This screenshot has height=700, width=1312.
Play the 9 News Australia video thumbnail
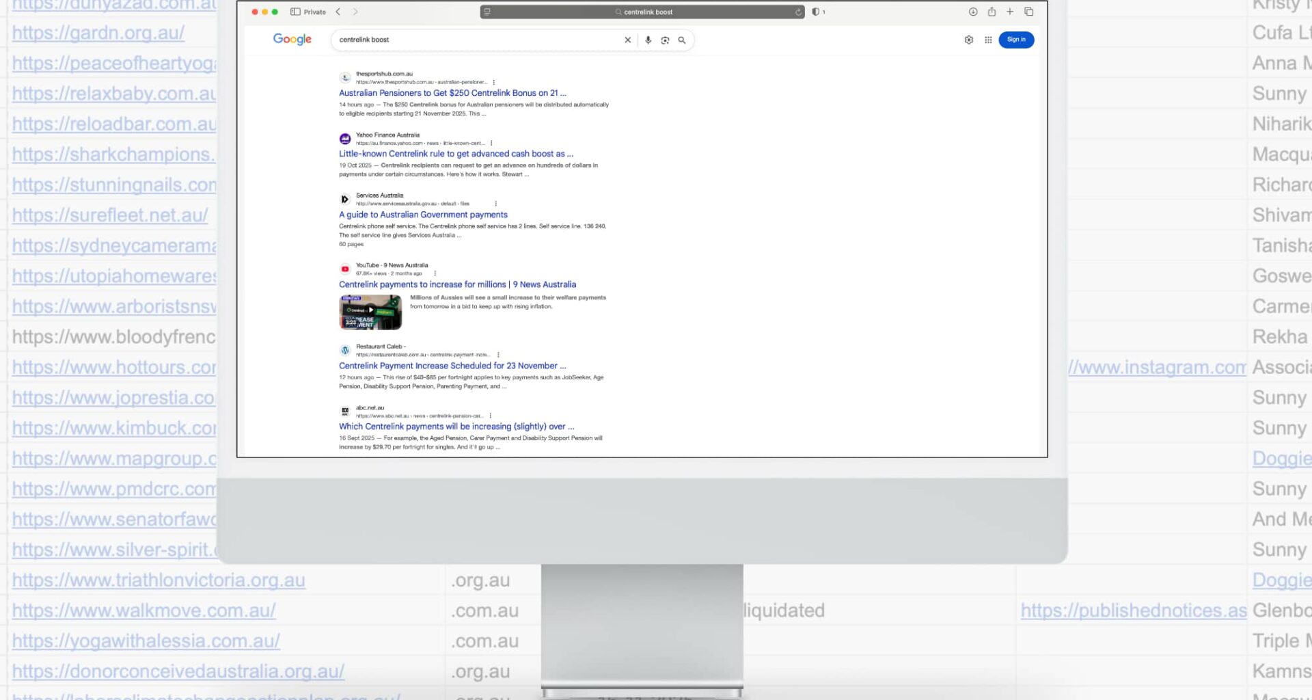click(x=370, y=312)
